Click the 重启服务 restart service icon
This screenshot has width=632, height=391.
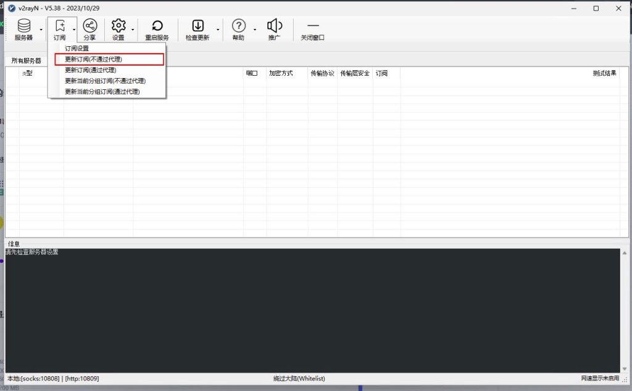pyautogui.click(x=157, y=30)
